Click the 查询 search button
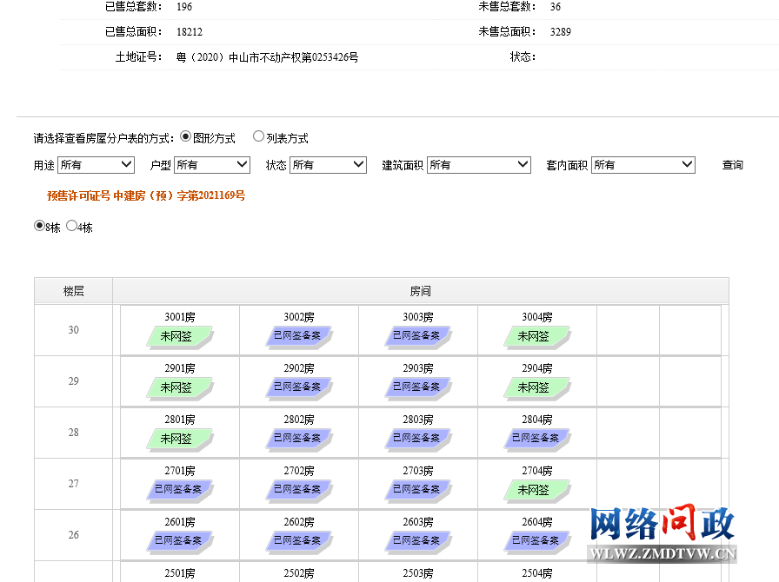Image resolution: width=779 pixels, height=582 pixels. [732, 165]
